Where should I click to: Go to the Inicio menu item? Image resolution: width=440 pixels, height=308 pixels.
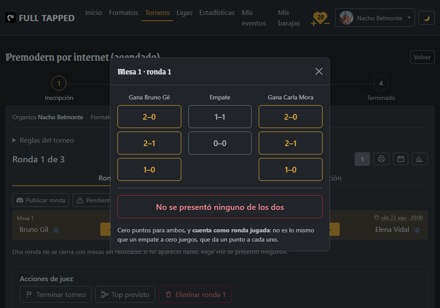pos(93,13)
